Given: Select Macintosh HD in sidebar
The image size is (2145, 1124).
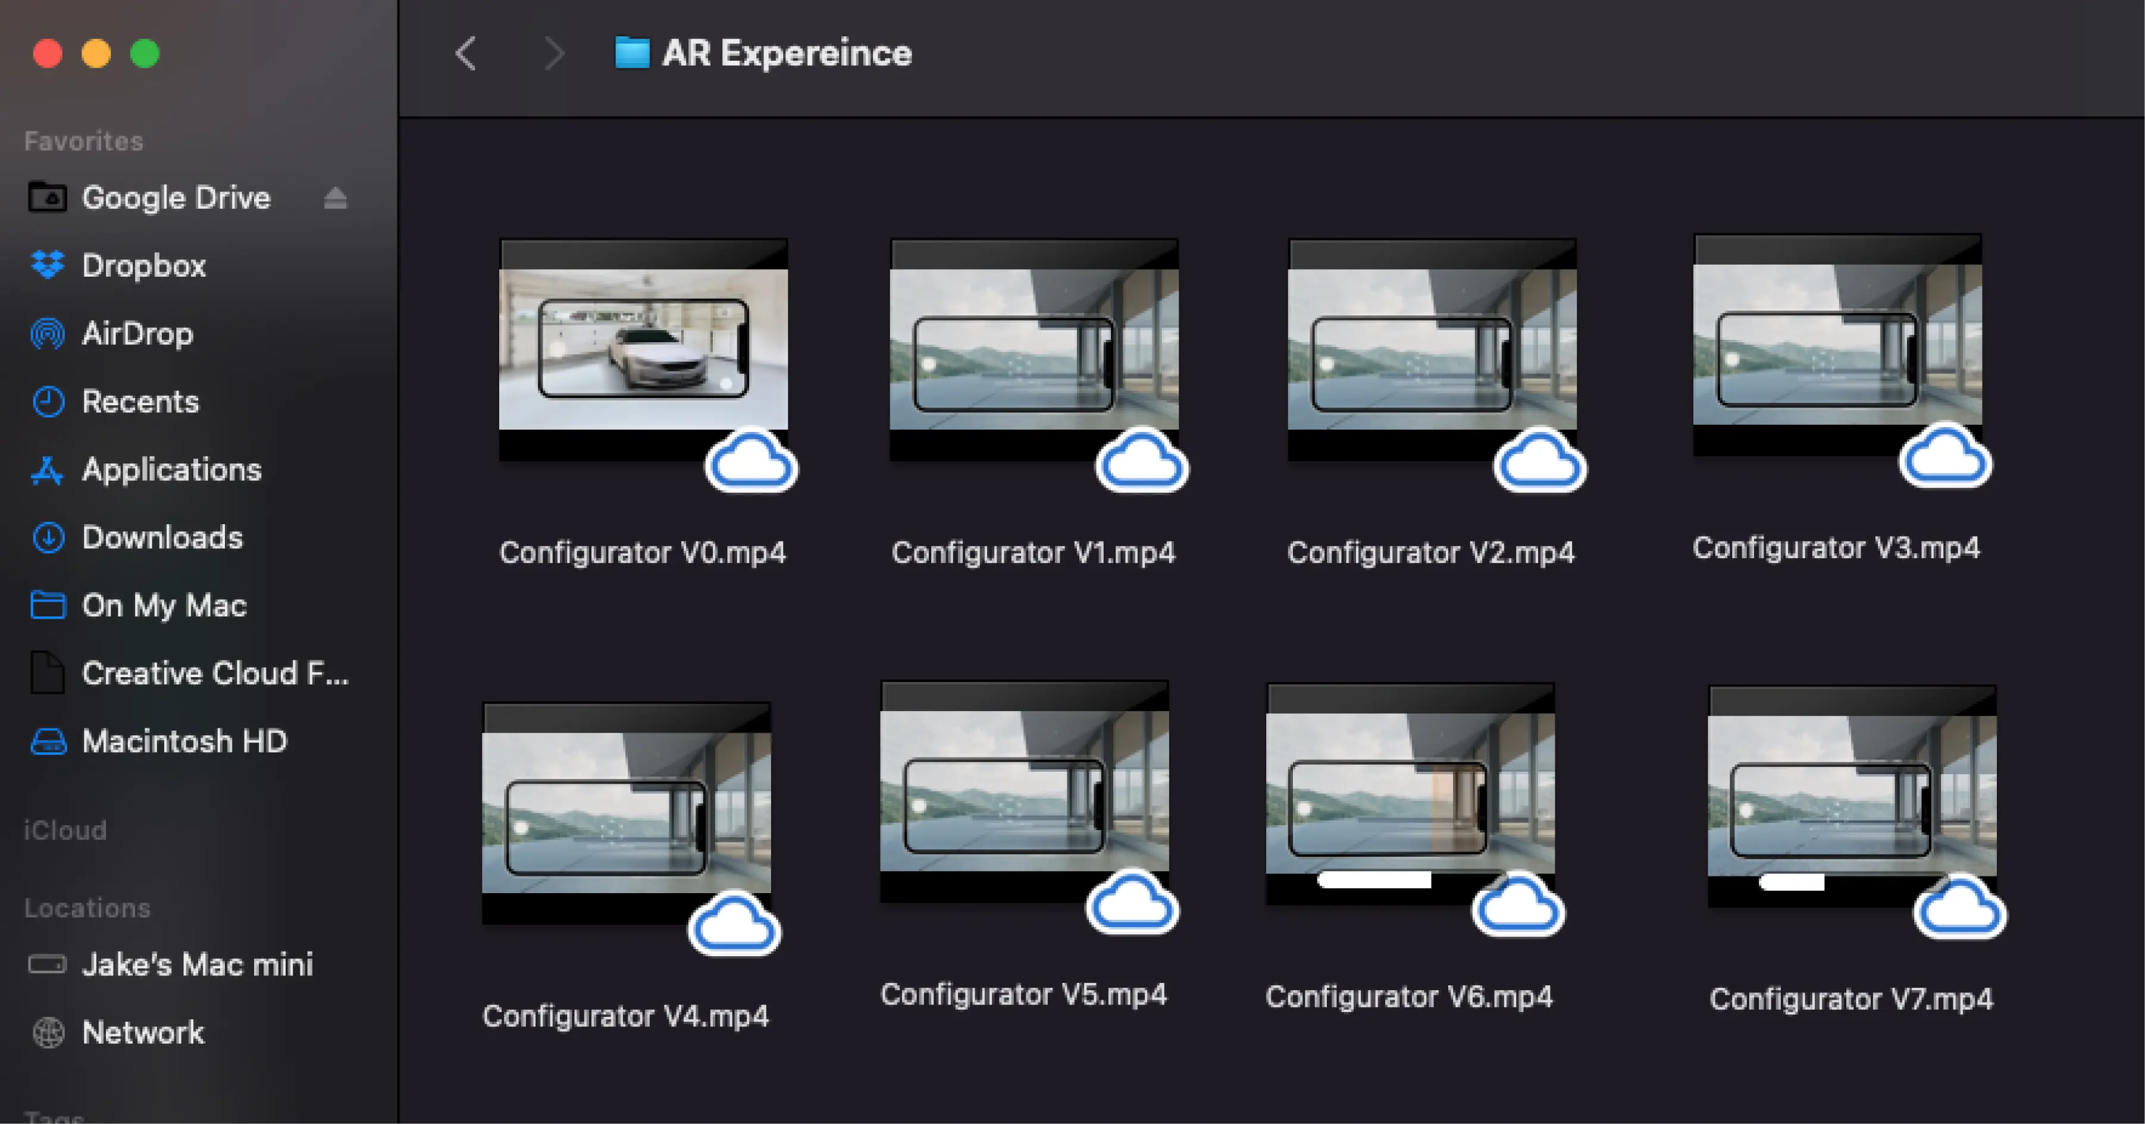Looking at the screenshot, I should [184, 741].
